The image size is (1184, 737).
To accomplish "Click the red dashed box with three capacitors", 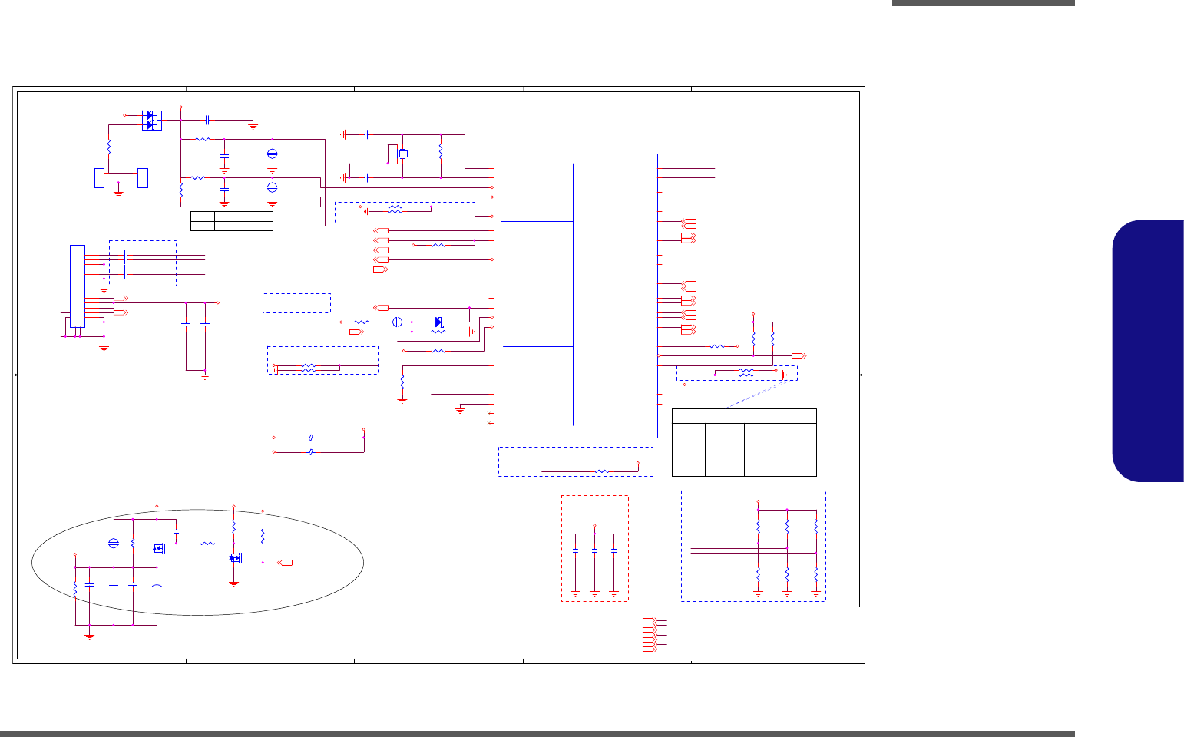I will click(594, 548).
